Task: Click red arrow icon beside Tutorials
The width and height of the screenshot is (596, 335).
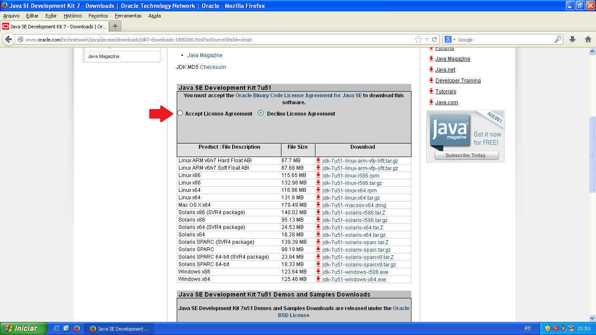Action: coord(431,91)
